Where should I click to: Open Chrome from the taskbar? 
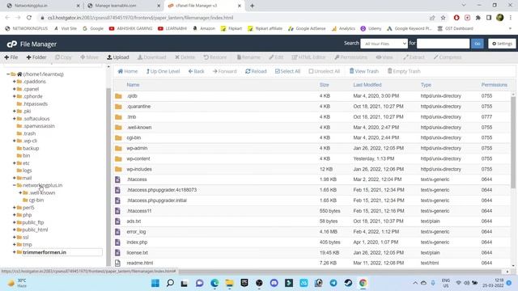[x=363, y=283]
